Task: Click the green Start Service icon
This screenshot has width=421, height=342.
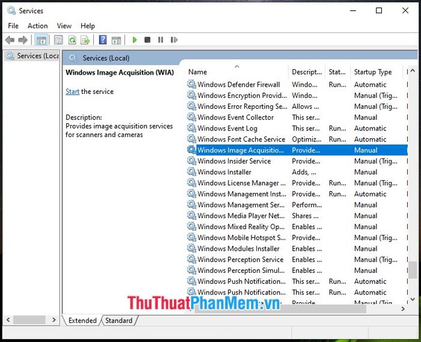Action: point(135,40)
